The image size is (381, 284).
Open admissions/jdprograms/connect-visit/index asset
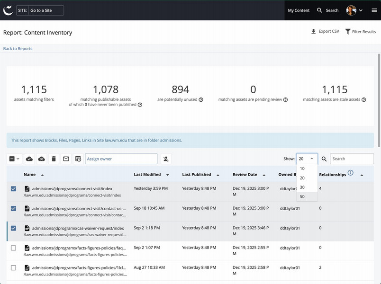[72, 188]
